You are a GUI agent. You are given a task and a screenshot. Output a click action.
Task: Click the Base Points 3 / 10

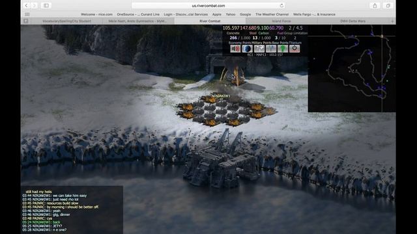(280, 38)
